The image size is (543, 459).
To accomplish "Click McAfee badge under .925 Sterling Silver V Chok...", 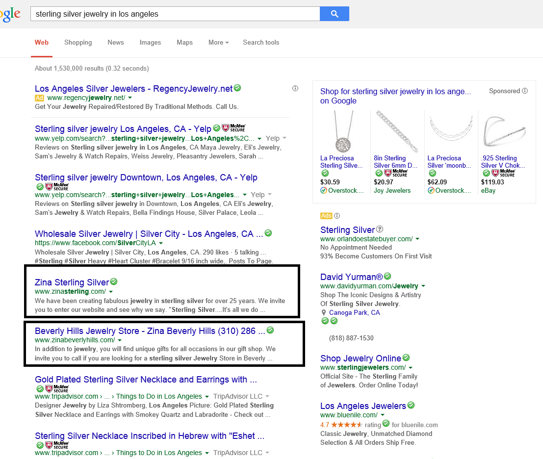I will 504,173.
